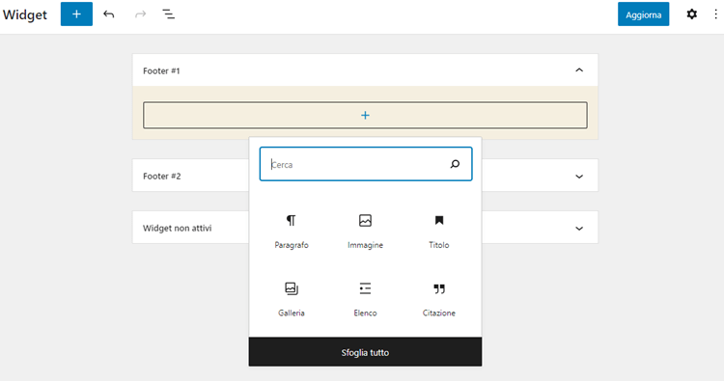Viewport: 724px width, 381px height.
Task: Click the plus appender in Footer #1
Action: point(365,116)
